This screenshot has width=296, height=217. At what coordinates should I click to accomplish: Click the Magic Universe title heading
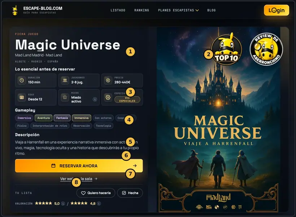click(68, 45)
